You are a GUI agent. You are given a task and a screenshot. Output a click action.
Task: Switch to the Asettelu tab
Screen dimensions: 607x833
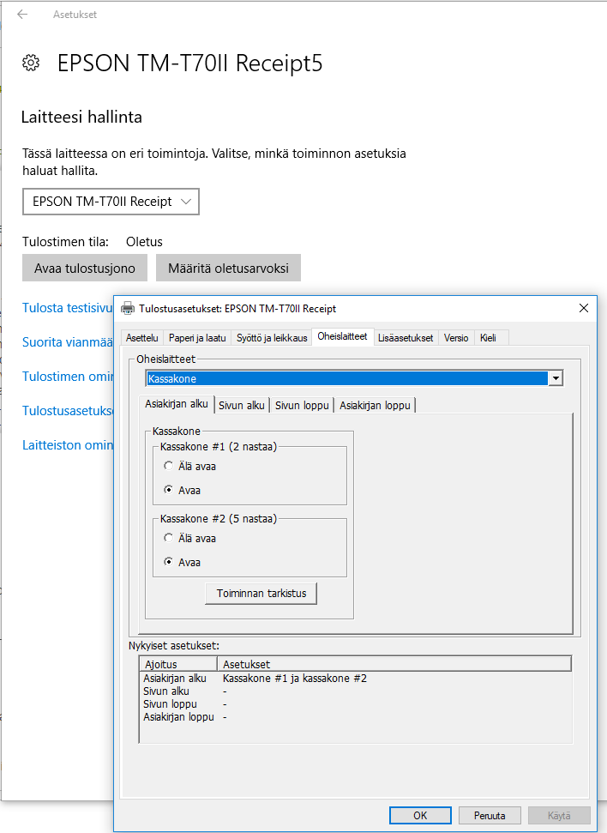click(x=142, y=338)
